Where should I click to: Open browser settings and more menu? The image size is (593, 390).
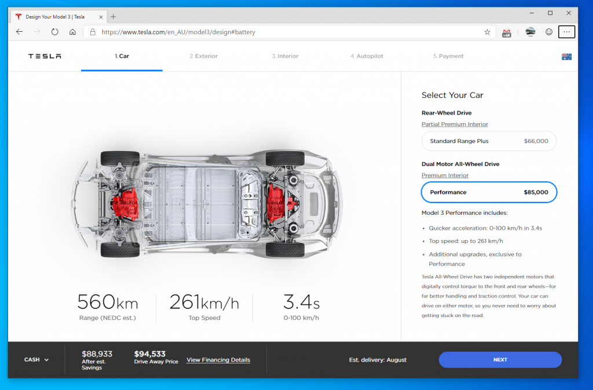coord(566,32)
